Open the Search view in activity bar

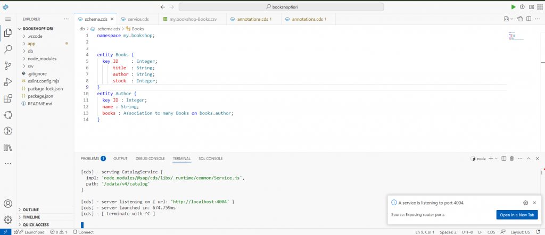7,49
